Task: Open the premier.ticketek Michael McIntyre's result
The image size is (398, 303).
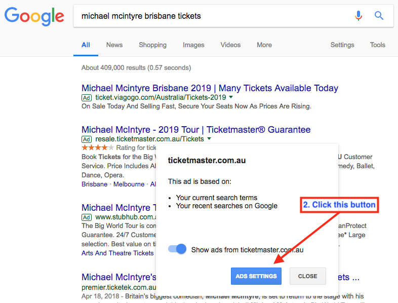Action: coord(119,277)
